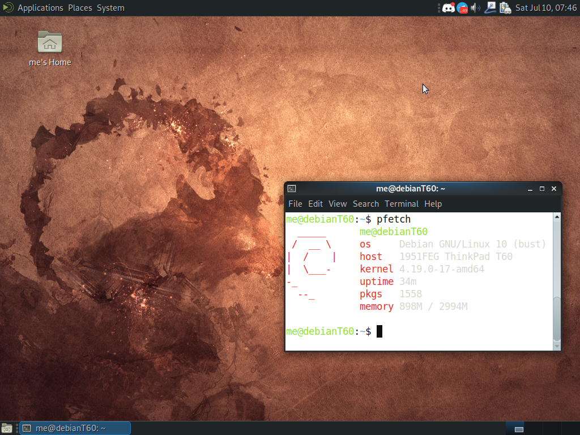Viewport: 580px width, 435px height.
Task: Open the terminal Edit menu
Action: (x=315, y=204)
